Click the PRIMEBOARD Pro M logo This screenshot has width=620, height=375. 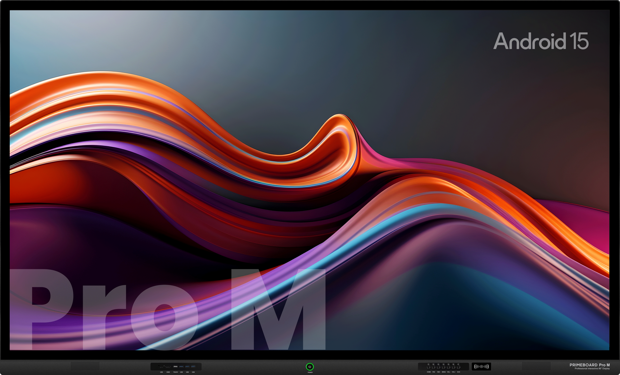589,365
